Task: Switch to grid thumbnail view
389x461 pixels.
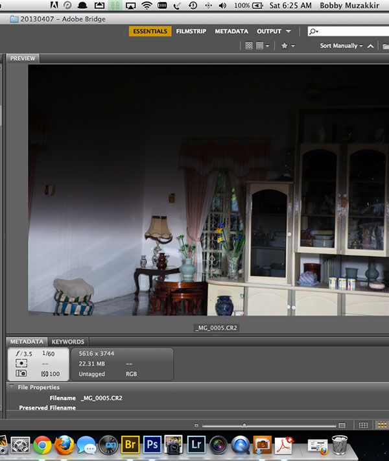Action: click(363, 425)
